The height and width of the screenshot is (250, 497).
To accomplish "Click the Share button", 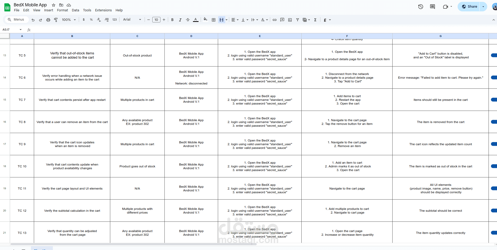I will point(469,7).
